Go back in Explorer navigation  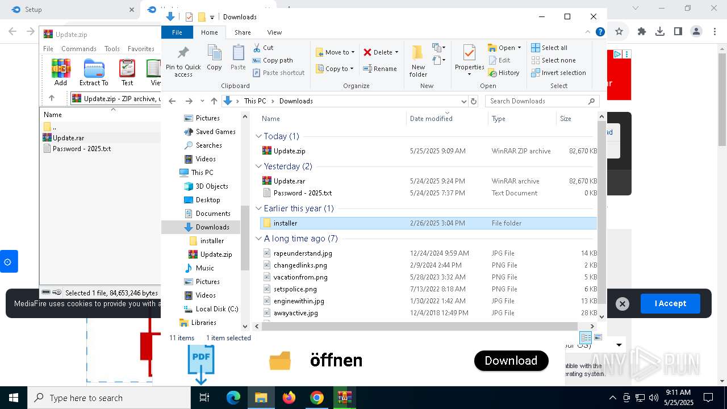pos(173,101)
